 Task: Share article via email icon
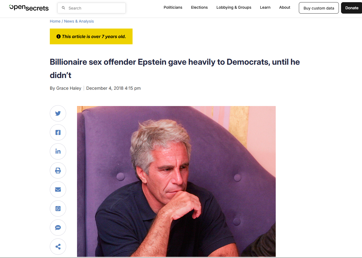point(58,189)
